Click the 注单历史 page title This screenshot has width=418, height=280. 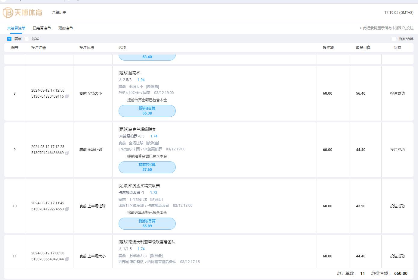click(59, 13)
